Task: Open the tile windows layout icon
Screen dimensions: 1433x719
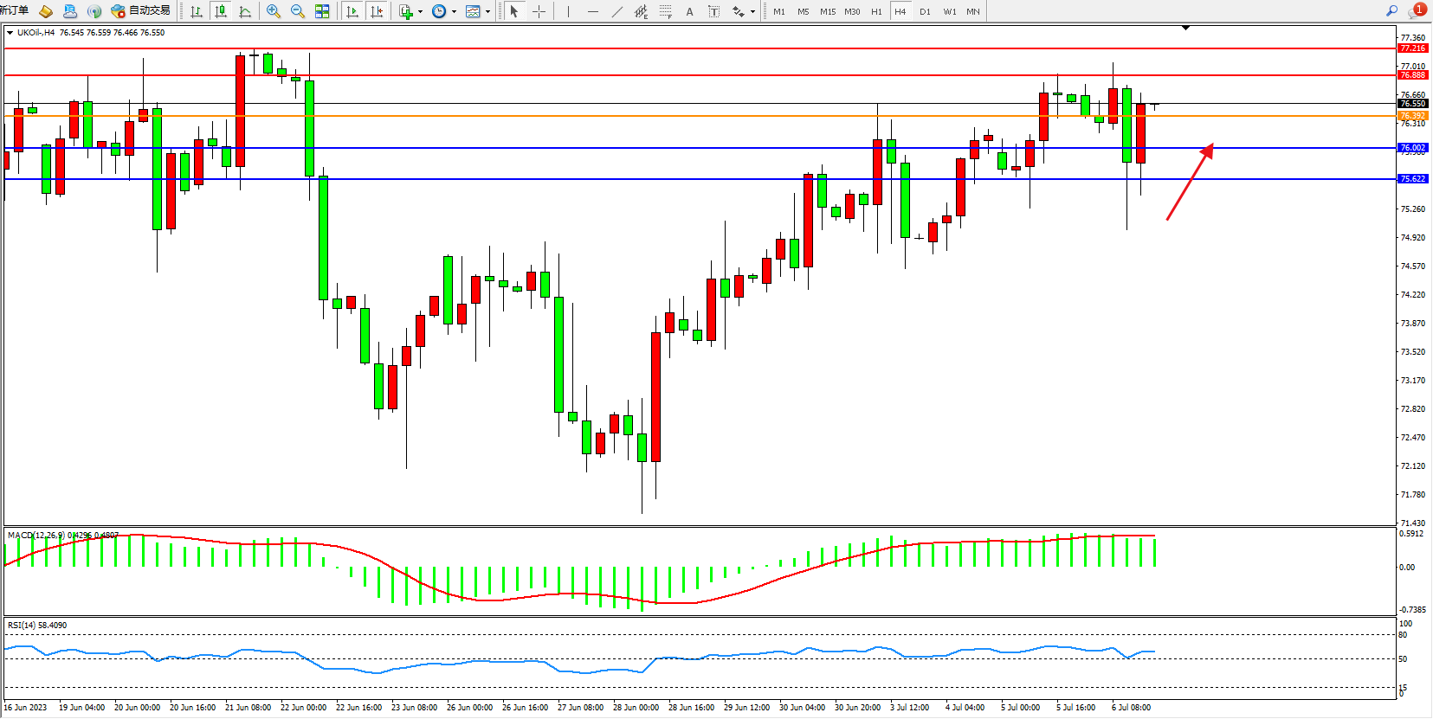Action: click(x=322, y=11)
